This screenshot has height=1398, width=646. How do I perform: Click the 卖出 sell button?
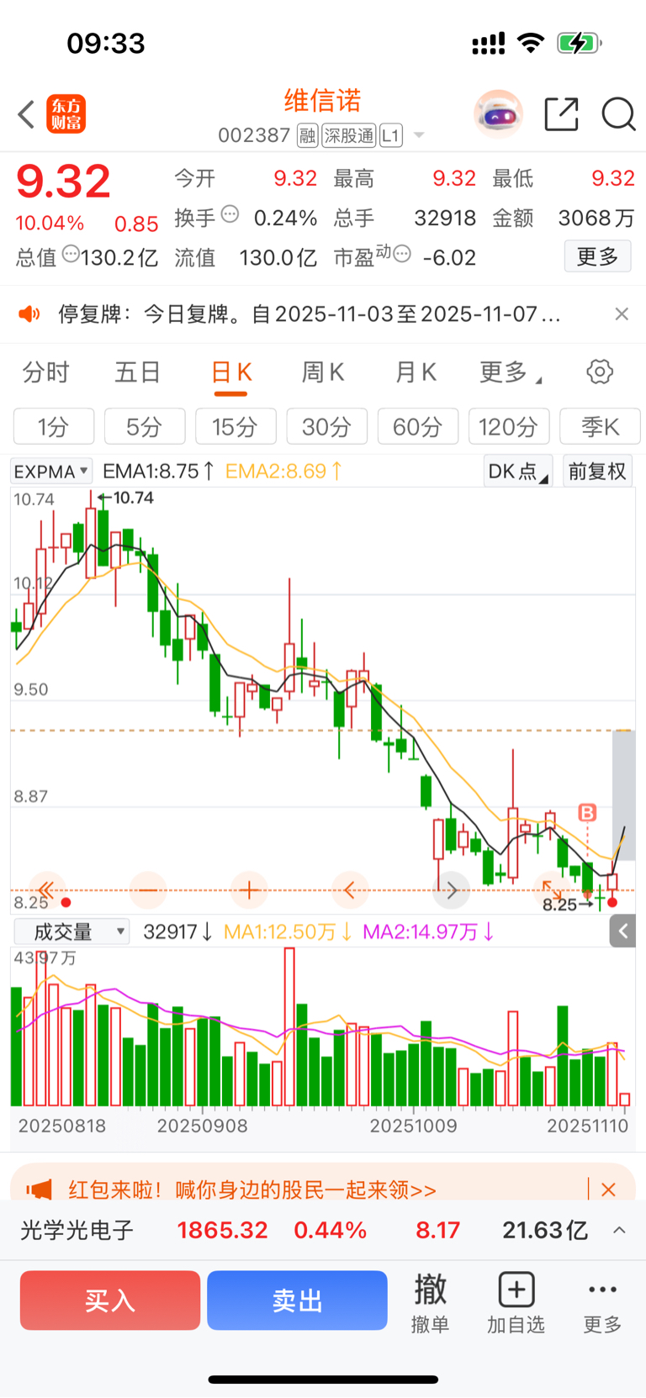[x=297, y=1300]
